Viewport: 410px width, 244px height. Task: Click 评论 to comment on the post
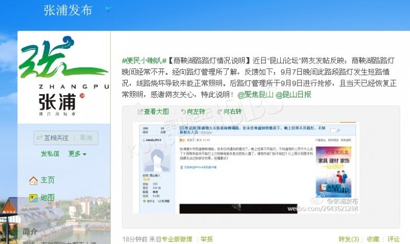(394, 239)
